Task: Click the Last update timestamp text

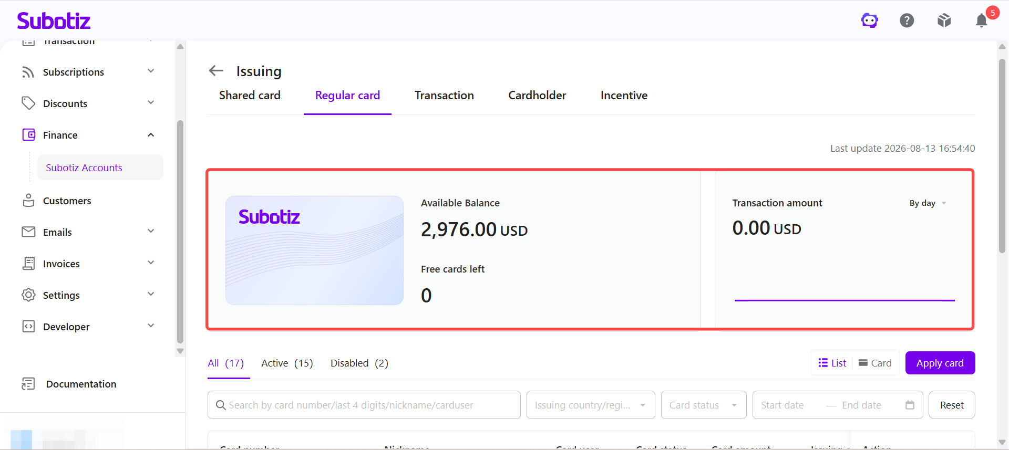Action: coord(902,149)
